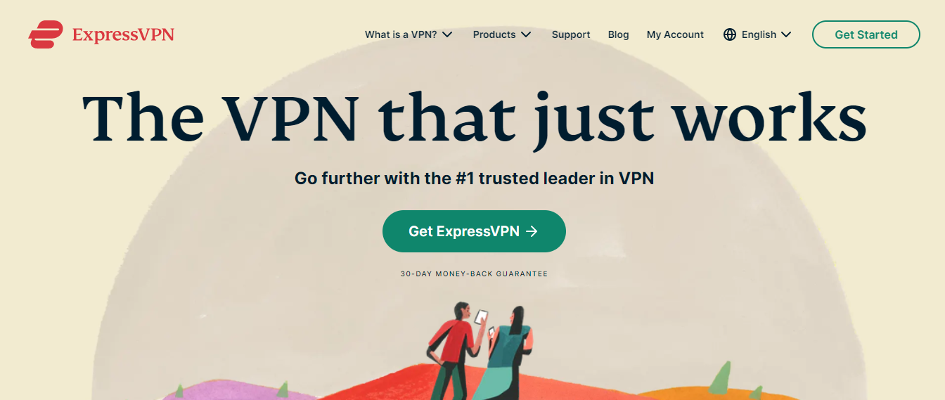Image resolution: width=945 pixels, height=400 pixels.
Task: Click the headline The VPN that just works
Action: click(x=475, y=120)
